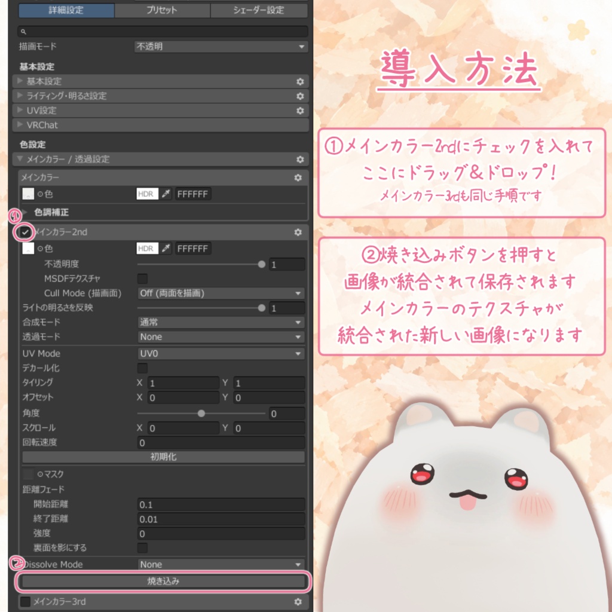Open Dissolve Mode dropdown
Viewport: 612px width, 612px height.
[x=221, y=564]
